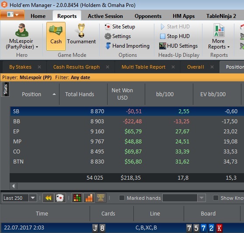Viewport: 244px width, 233px height.
Task: Sort by Net Won USD column
Action: [x=122, y=94]
